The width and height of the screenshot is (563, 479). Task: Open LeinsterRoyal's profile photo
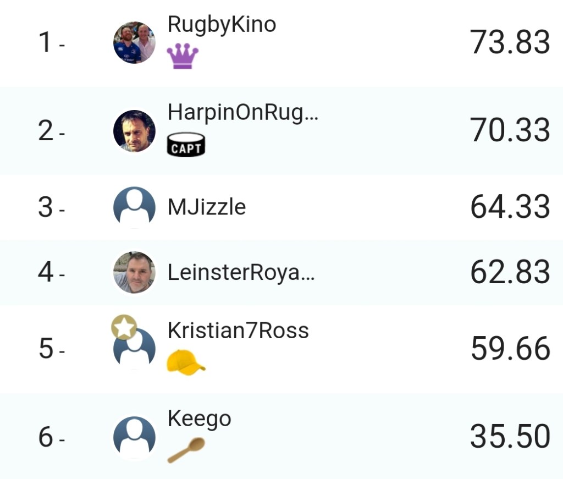click(x=134, y=273)
